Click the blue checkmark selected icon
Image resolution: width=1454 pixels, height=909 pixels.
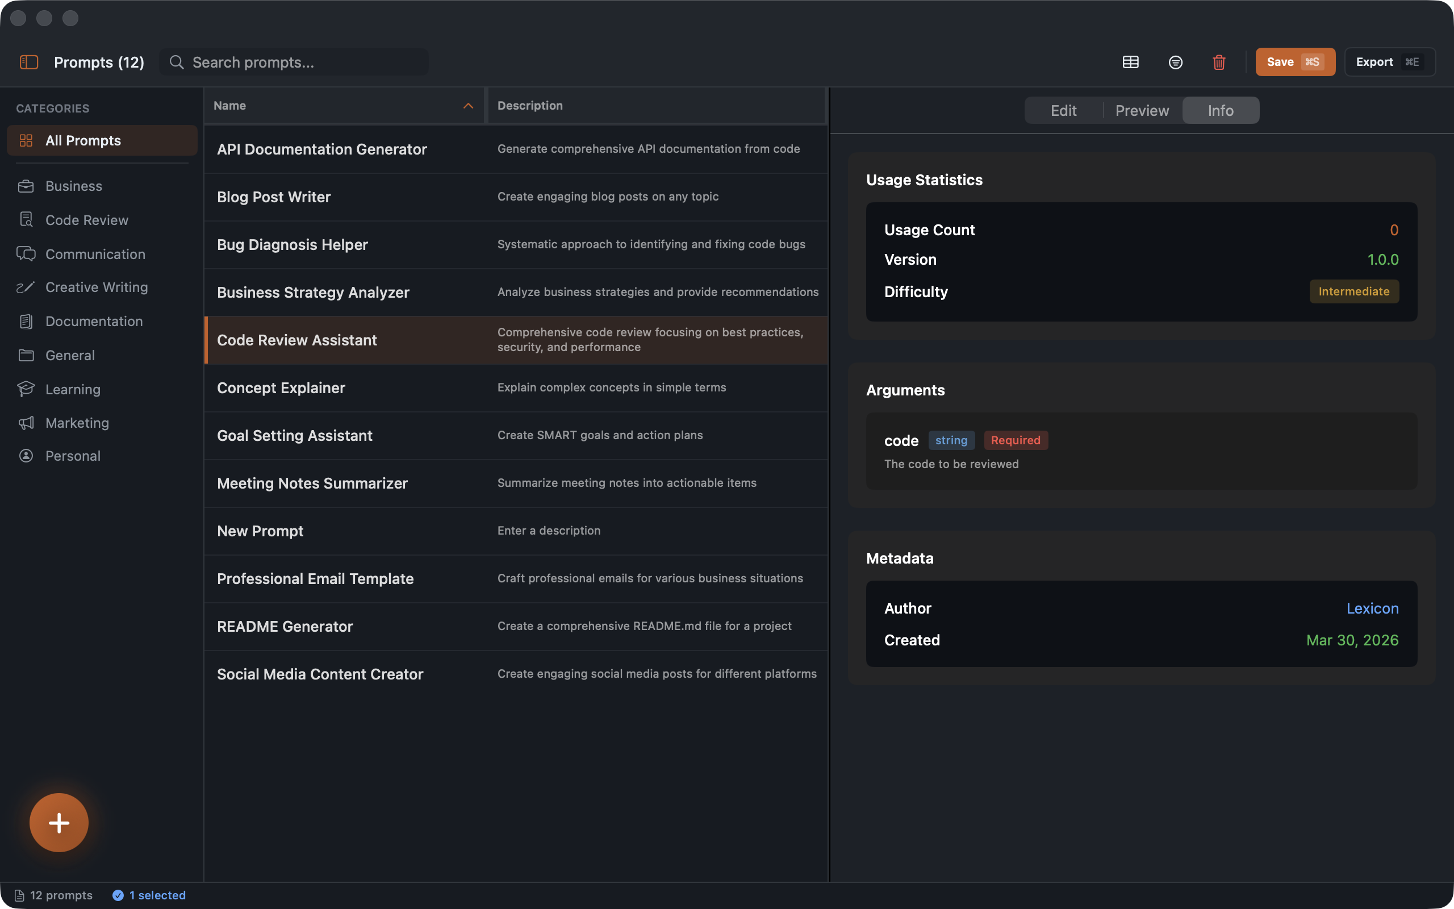pos(118,895)
